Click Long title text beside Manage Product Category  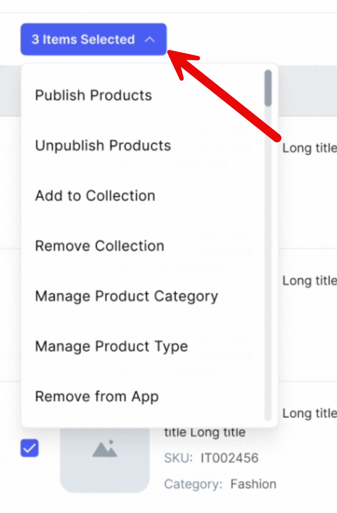[309, 281]
